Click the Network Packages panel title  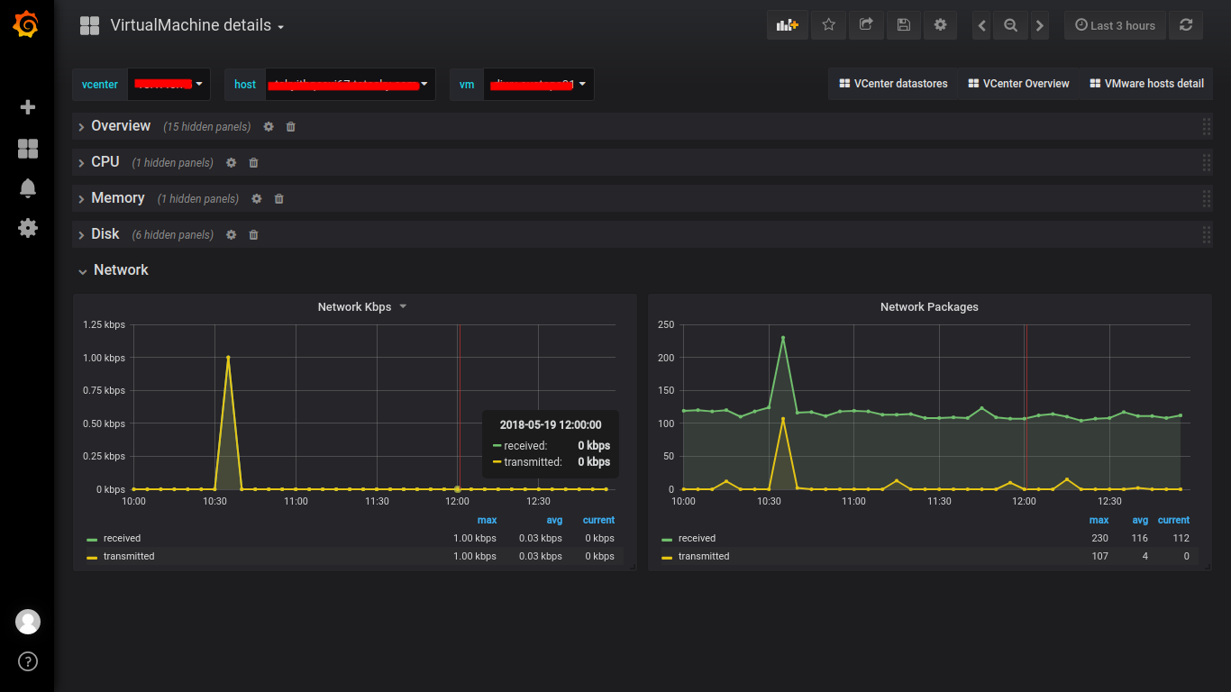(x=929, y=307)
